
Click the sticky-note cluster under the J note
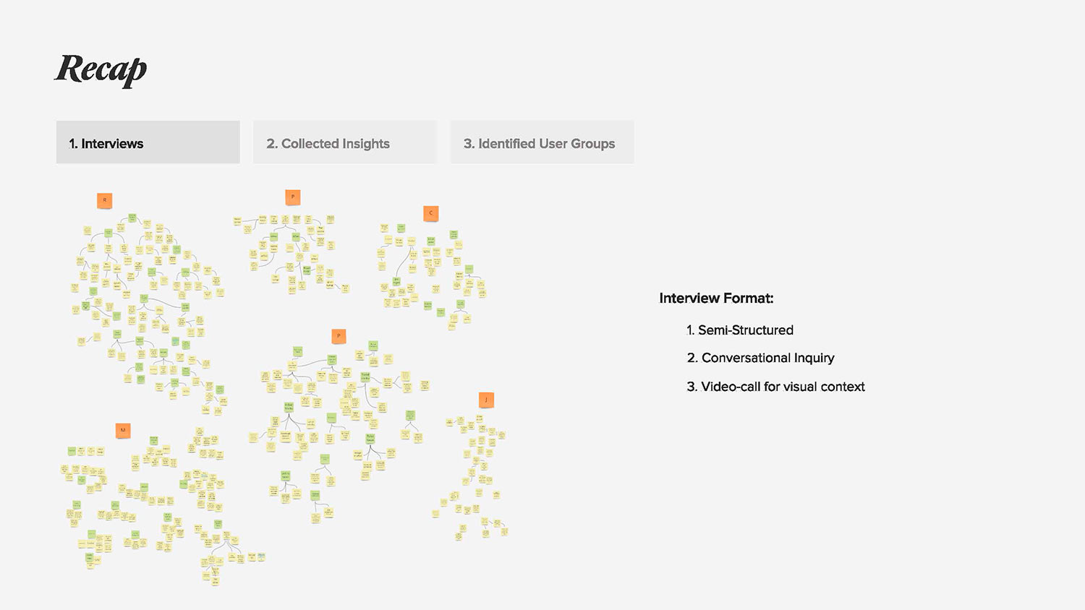click(x=472, y=477)
